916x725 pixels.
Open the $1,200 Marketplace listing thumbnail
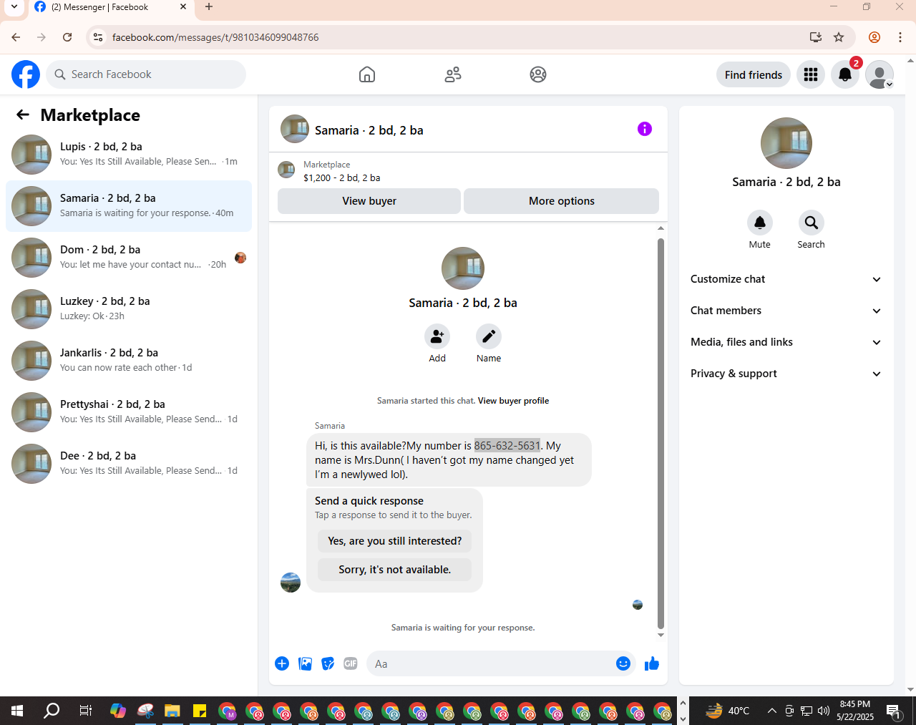286,170
